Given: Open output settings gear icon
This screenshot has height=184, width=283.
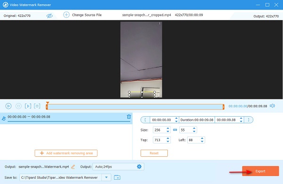Looking at the screenshot, I should click(x=139, y=167).
